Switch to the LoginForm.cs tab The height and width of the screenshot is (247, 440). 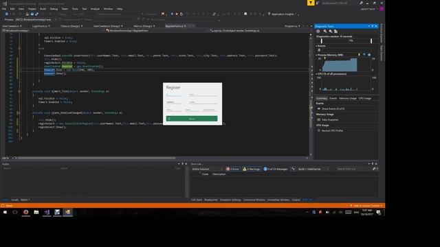(x=40, y=26)
